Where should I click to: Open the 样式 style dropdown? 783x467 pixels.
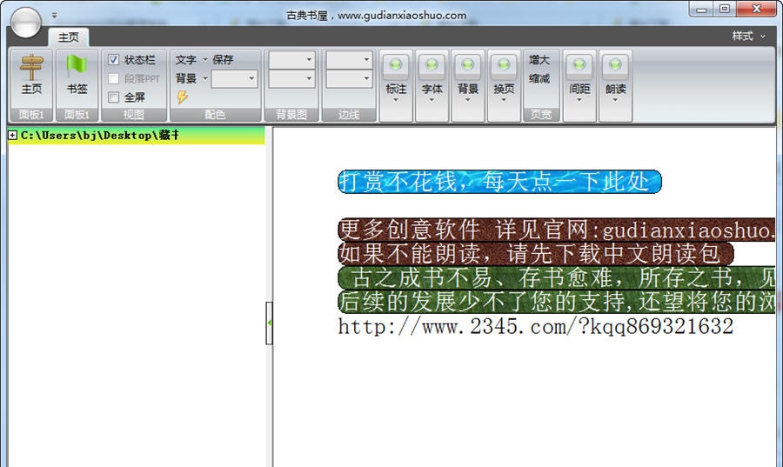tap(747, 37)
